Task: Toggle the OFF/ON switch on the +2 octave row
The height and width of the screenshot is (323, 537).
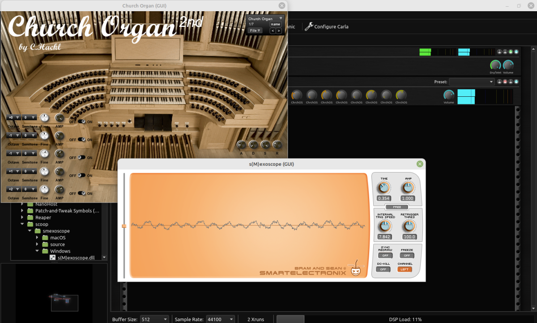Action: click(x=81, y=193)
